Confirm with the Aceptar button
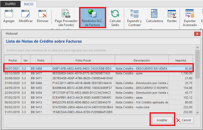 162,120
